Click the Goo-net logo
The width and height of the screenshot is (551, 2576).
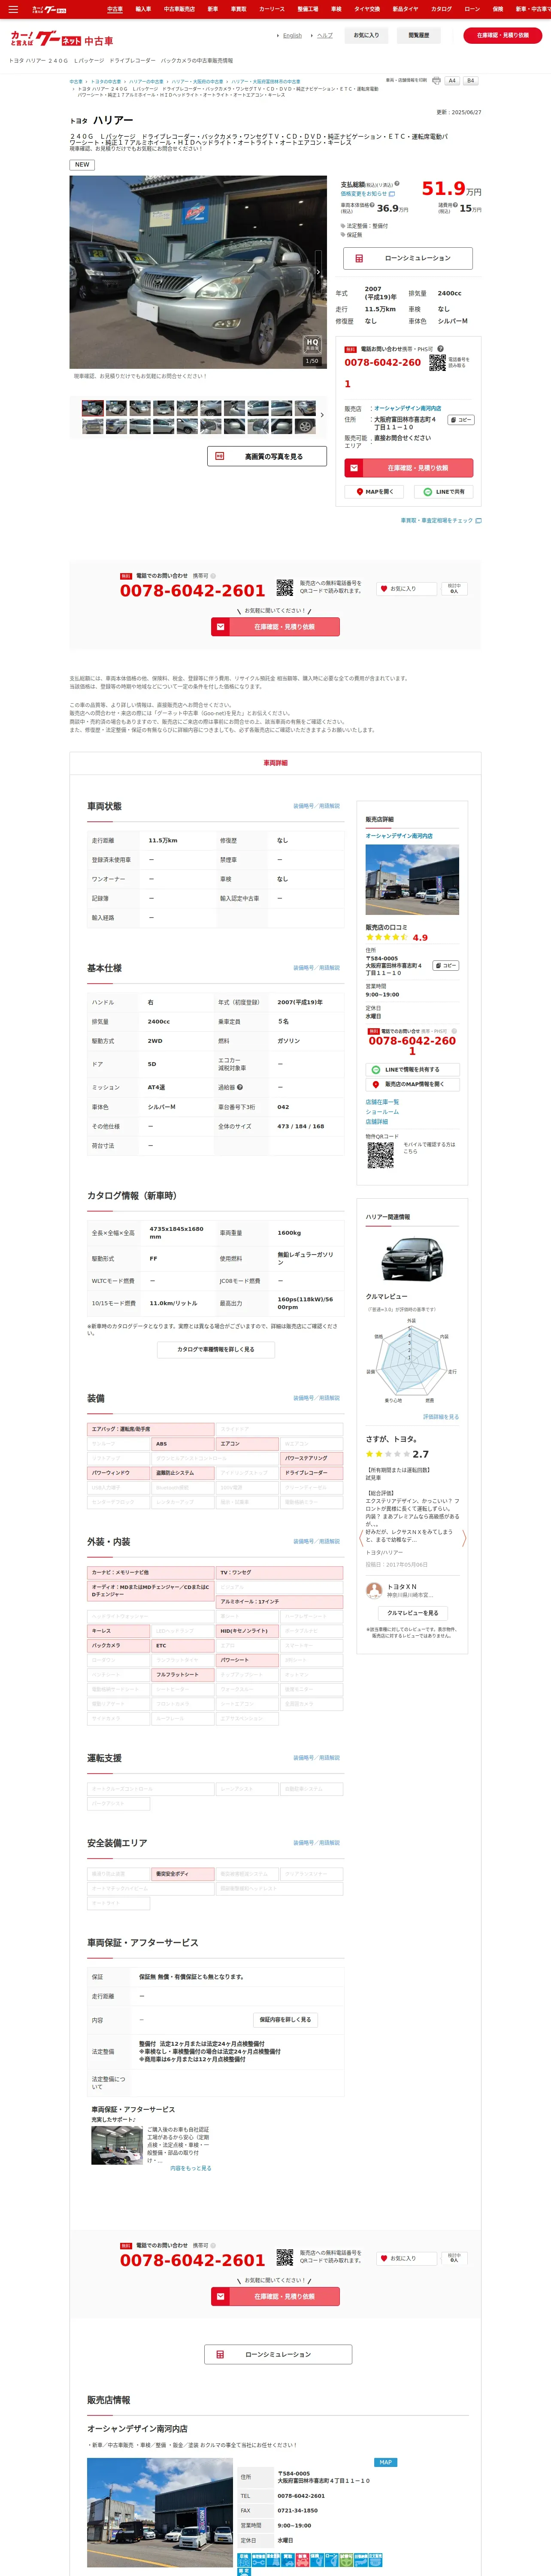tap(46, 39)
